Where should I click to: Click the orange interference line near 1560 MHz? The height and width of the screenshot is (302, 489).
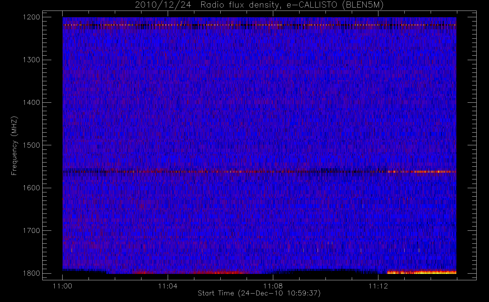click(259, 172)
